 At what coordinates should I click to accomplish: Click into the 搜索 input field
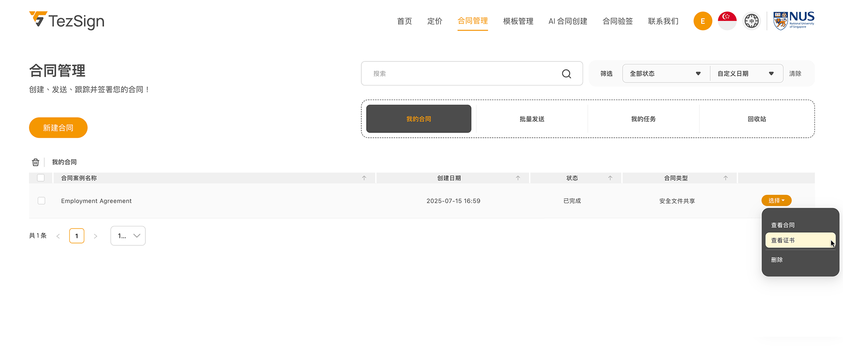(x=461, y=74)
